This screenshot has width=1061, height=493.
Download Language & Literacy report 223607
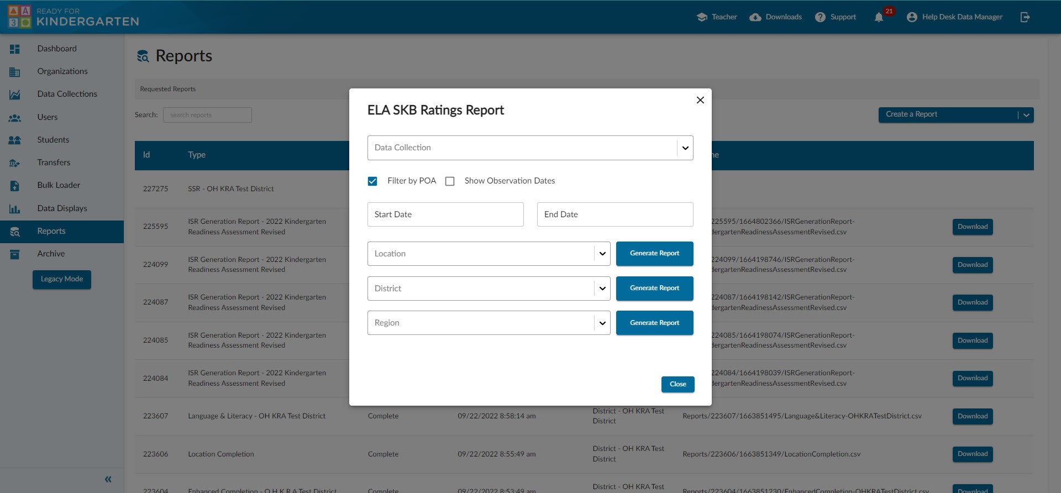click(973, 417)
